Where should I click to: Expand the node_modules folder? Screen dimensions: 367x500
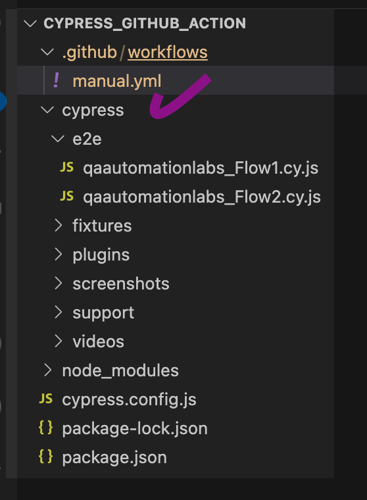[x=48, y=370]
